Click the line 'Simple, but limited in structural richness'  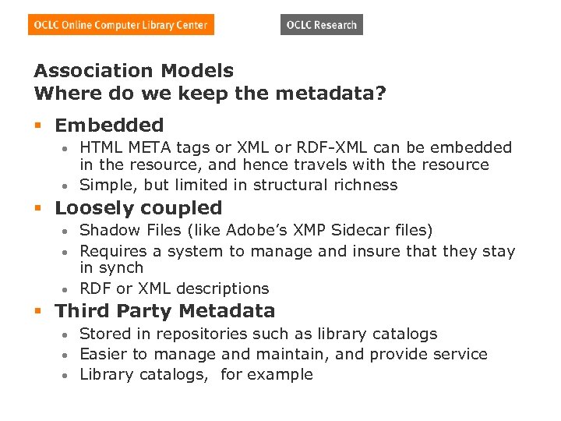click(238, 185)
